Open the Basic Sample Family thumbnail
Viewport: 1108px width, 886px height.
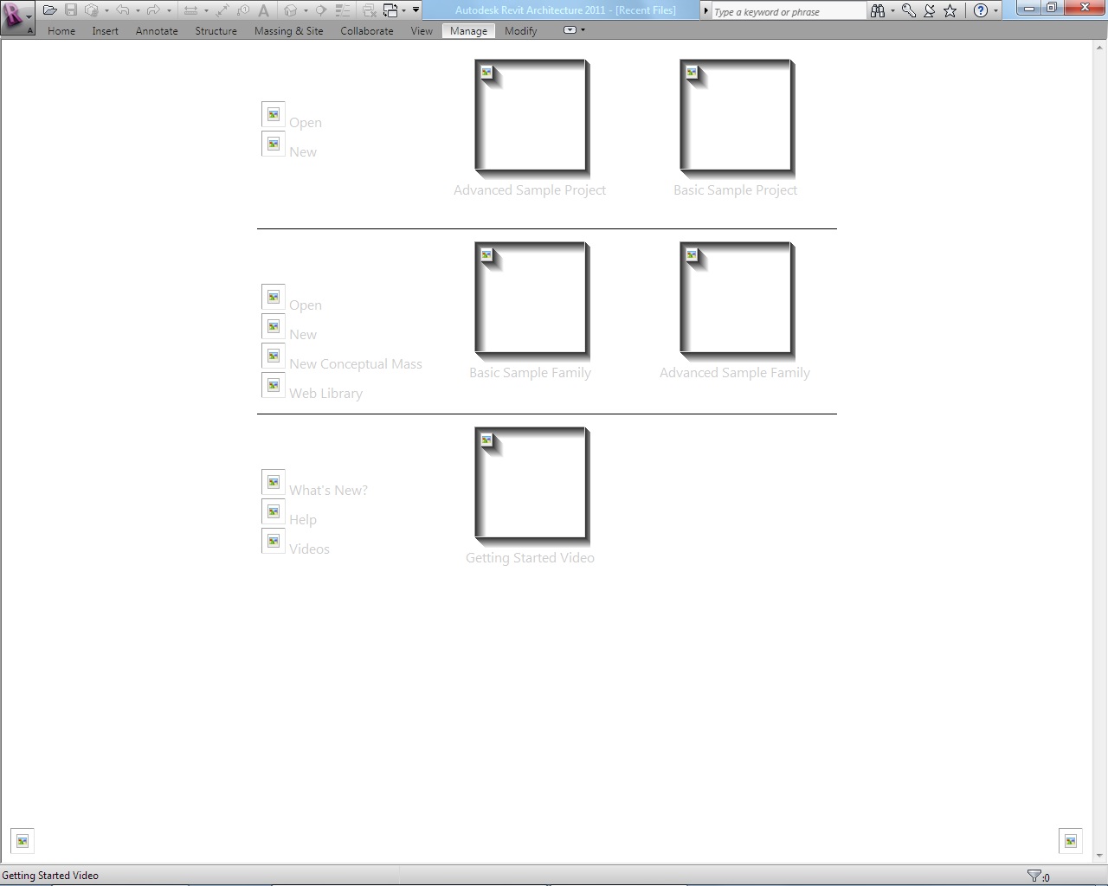click(x=531, y=300)
